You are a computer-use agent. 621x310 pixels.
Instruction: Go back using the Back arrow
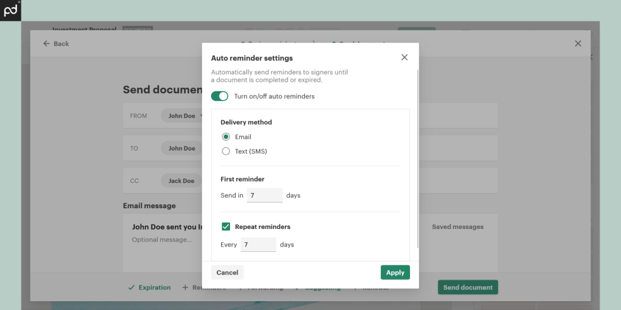coord(56,44)
